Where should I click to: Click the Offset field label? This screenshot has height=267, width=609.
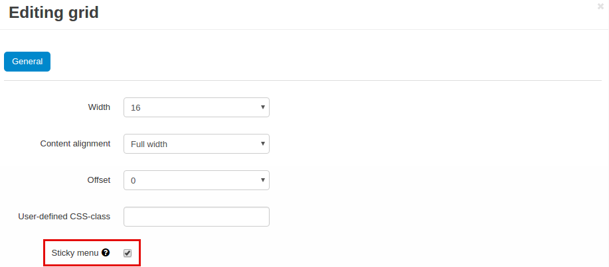coord(99,180)
